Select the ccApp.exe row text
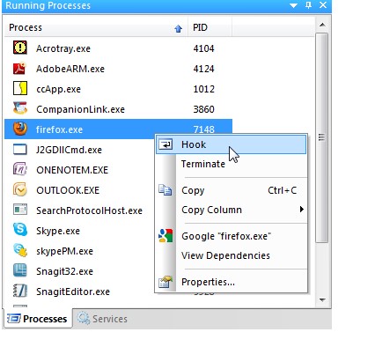The image size is (375, 347). tap(58, 89)
